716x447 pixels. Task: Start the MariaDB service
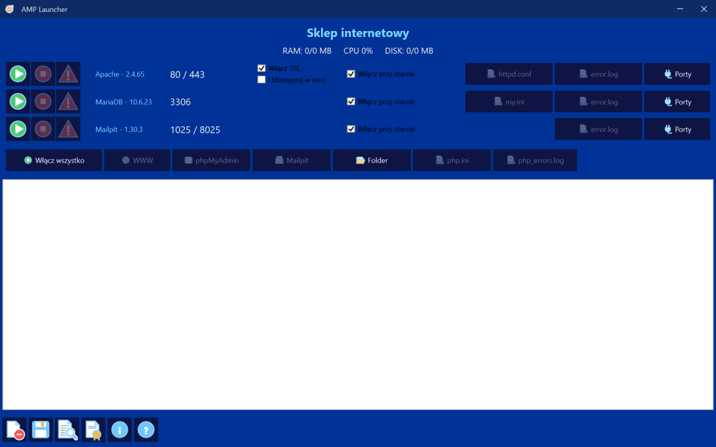click(x=18, y=102)
